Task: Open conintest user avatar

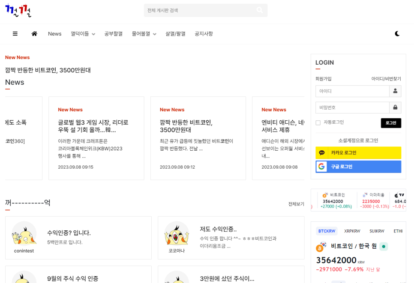Action: [24, 234]
